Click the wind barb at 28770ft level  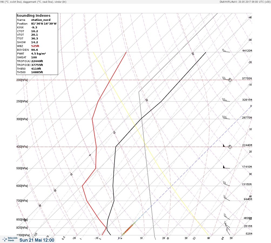pos(226,117)
